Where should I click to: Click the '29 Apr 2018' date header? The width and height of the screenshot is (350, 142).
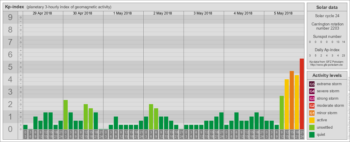[42, 13]
